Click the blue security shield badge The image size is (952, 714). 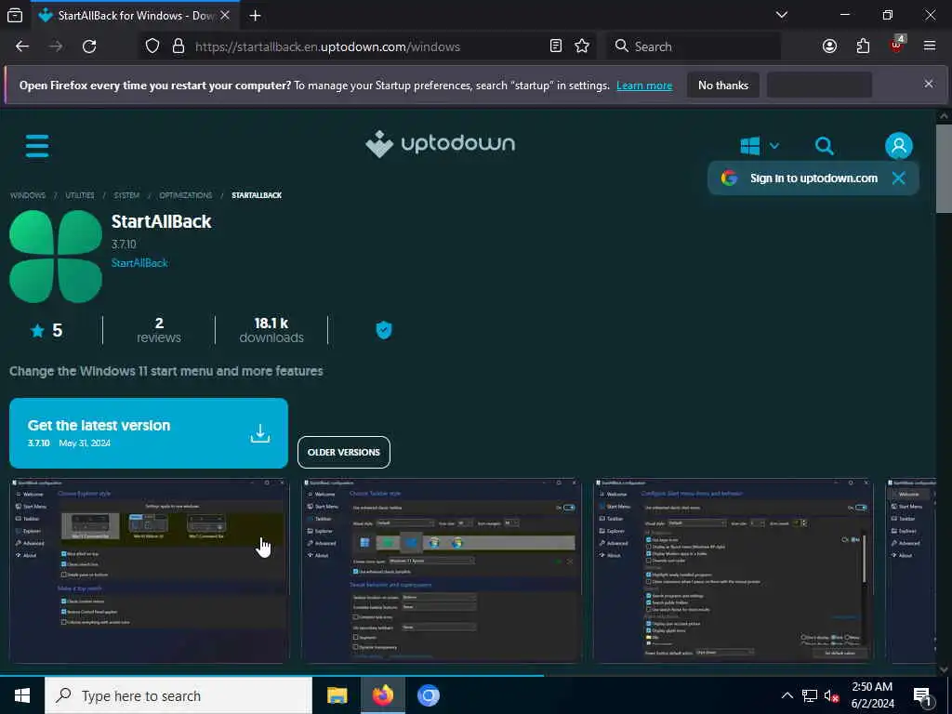click(x=384, y=330)
